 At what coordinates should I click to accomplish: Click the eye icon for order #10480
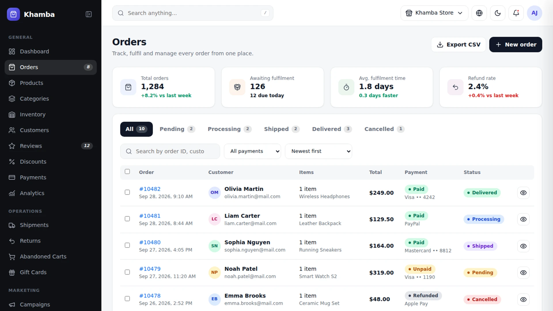tap(523, 246)
